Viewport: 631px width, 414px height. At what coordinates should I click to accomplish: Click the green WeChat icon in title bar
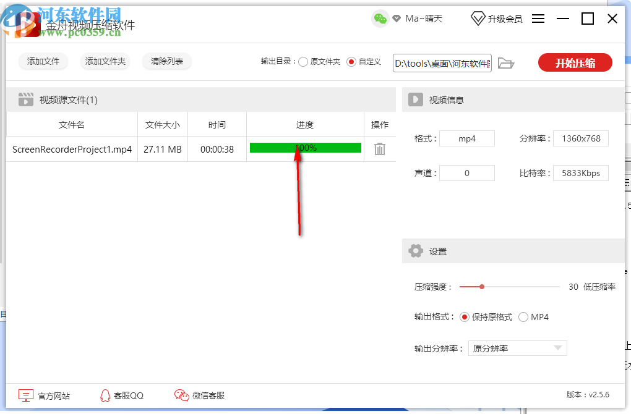pos(379,19)
